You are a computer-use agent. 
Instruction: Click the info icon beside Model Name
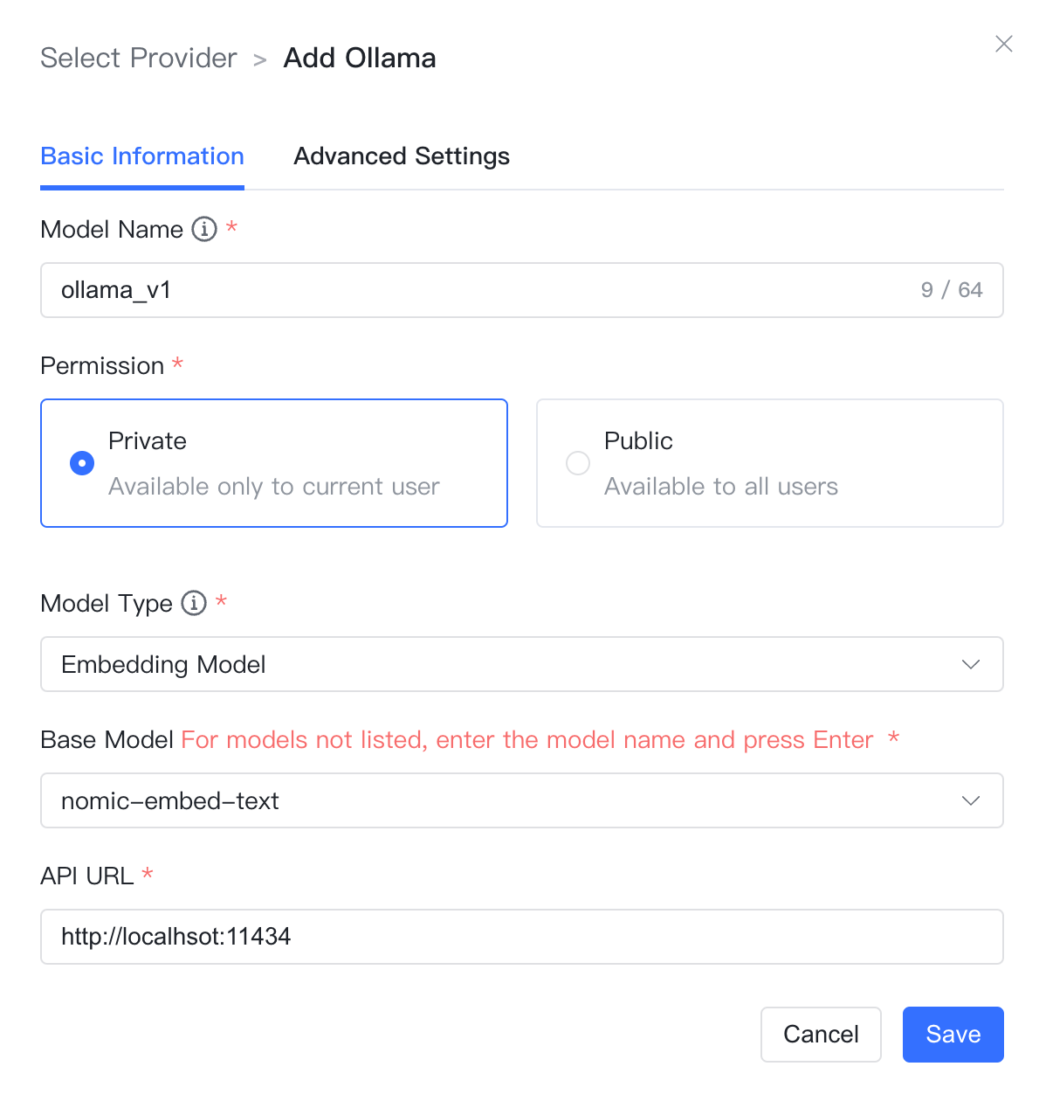coord(204,229)
